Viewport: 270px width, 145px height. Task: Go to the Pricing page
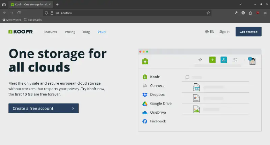coord(70,32)
